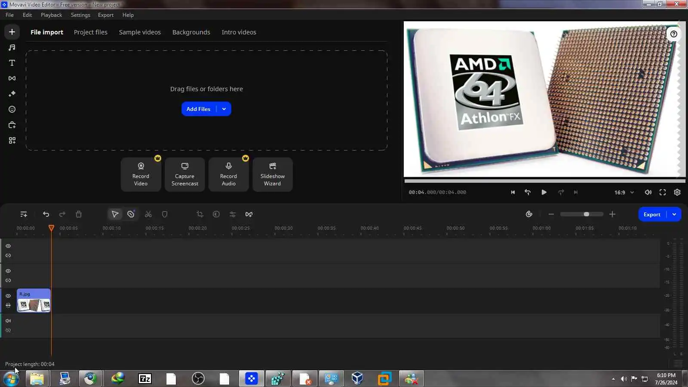Switch to the Project files tab
The height and width of the screenshot is (387, 688).
point(91,32)
